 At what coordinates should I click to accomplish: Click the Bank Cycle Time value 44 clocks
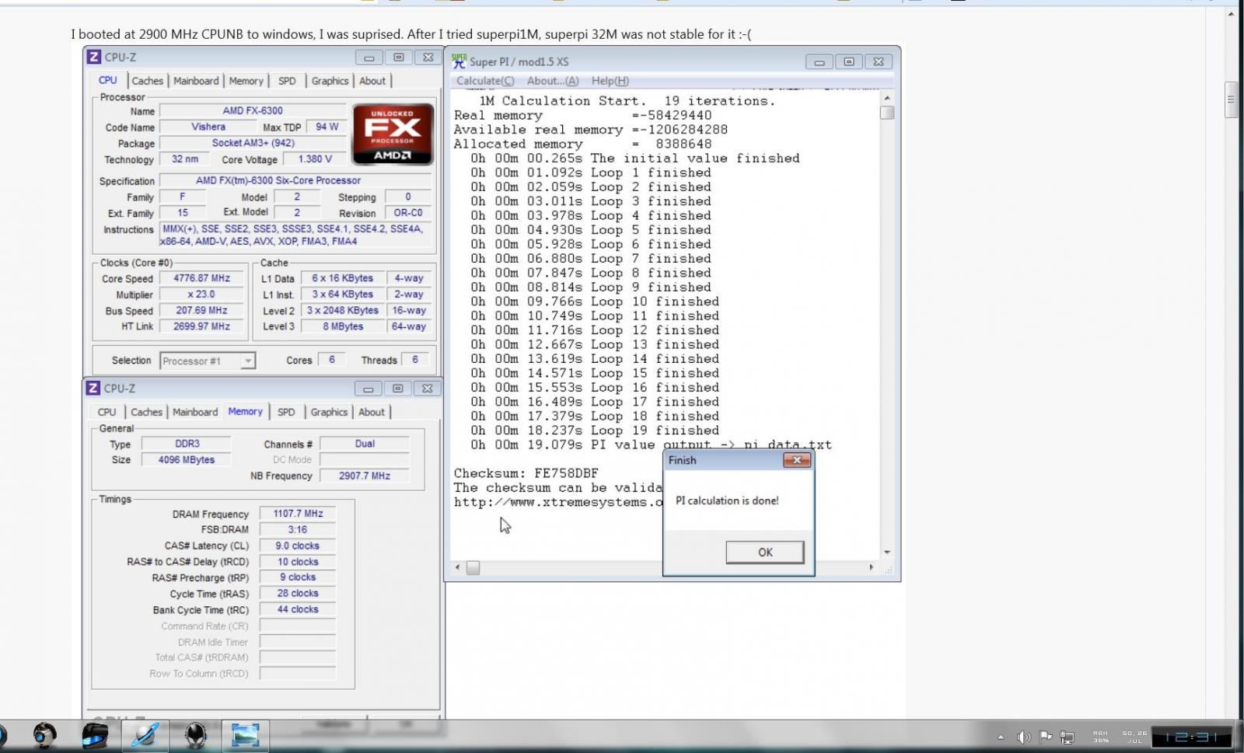coord(298,609)
